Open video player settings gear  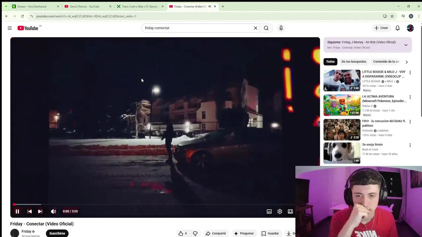click(280, 211)
